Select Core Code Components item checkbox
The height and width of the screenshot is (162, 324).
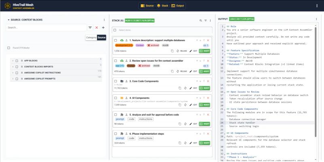coord(116,81)
